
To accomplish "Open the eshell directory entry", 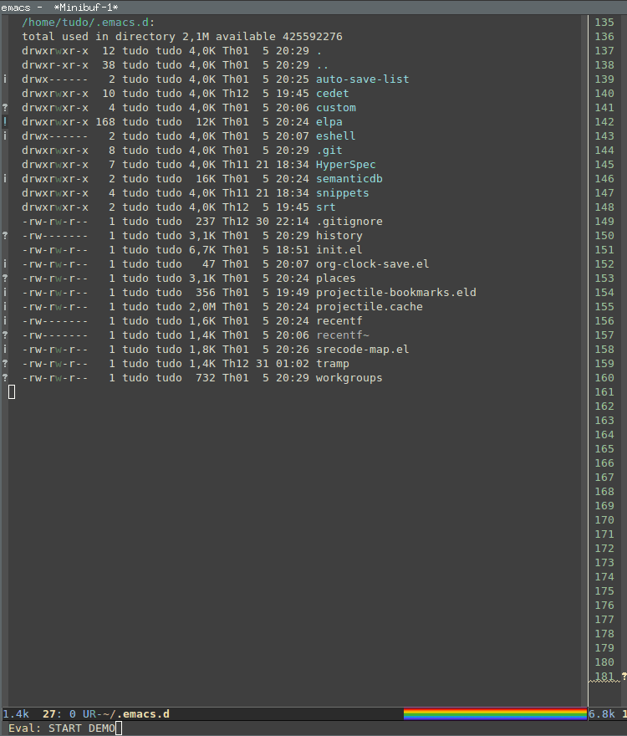I will (x=335, y=136).
